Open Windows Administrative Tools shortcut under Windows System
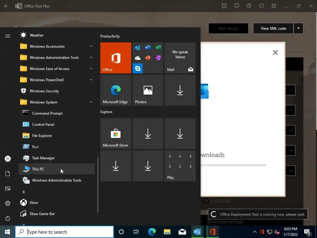 57,180
